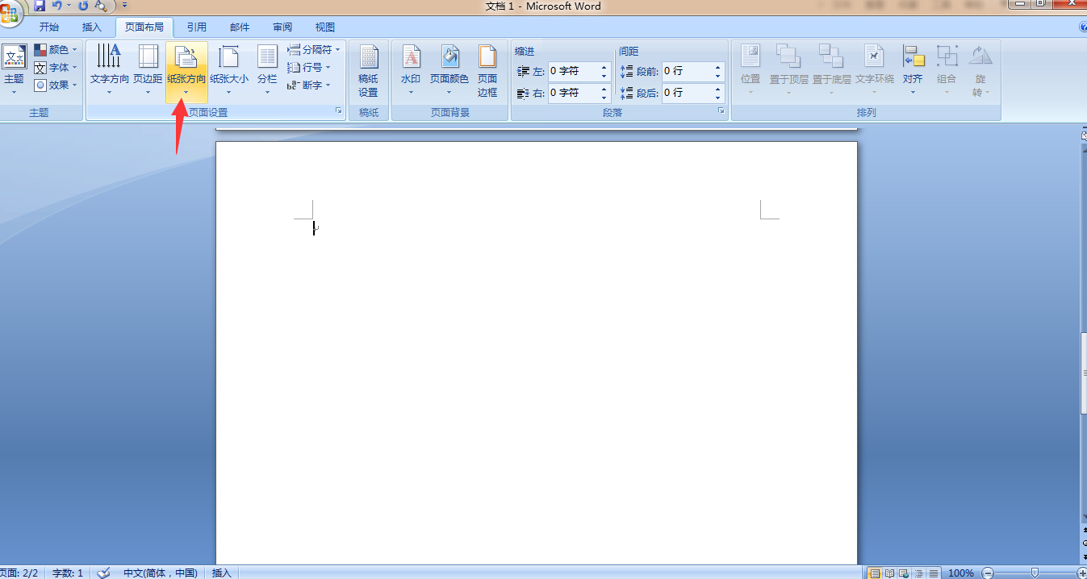
Task: Open print preview from quick access toolbar
Action: 101,6
